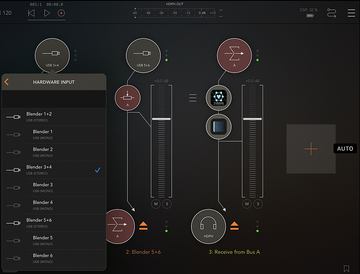The image size is (360, 274).
Task: Add new channel with plus tile
Action: pyautogui.click(x=311, y=149)
